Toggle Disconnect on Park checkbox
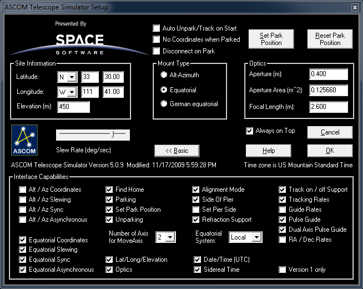 point(157,51)
